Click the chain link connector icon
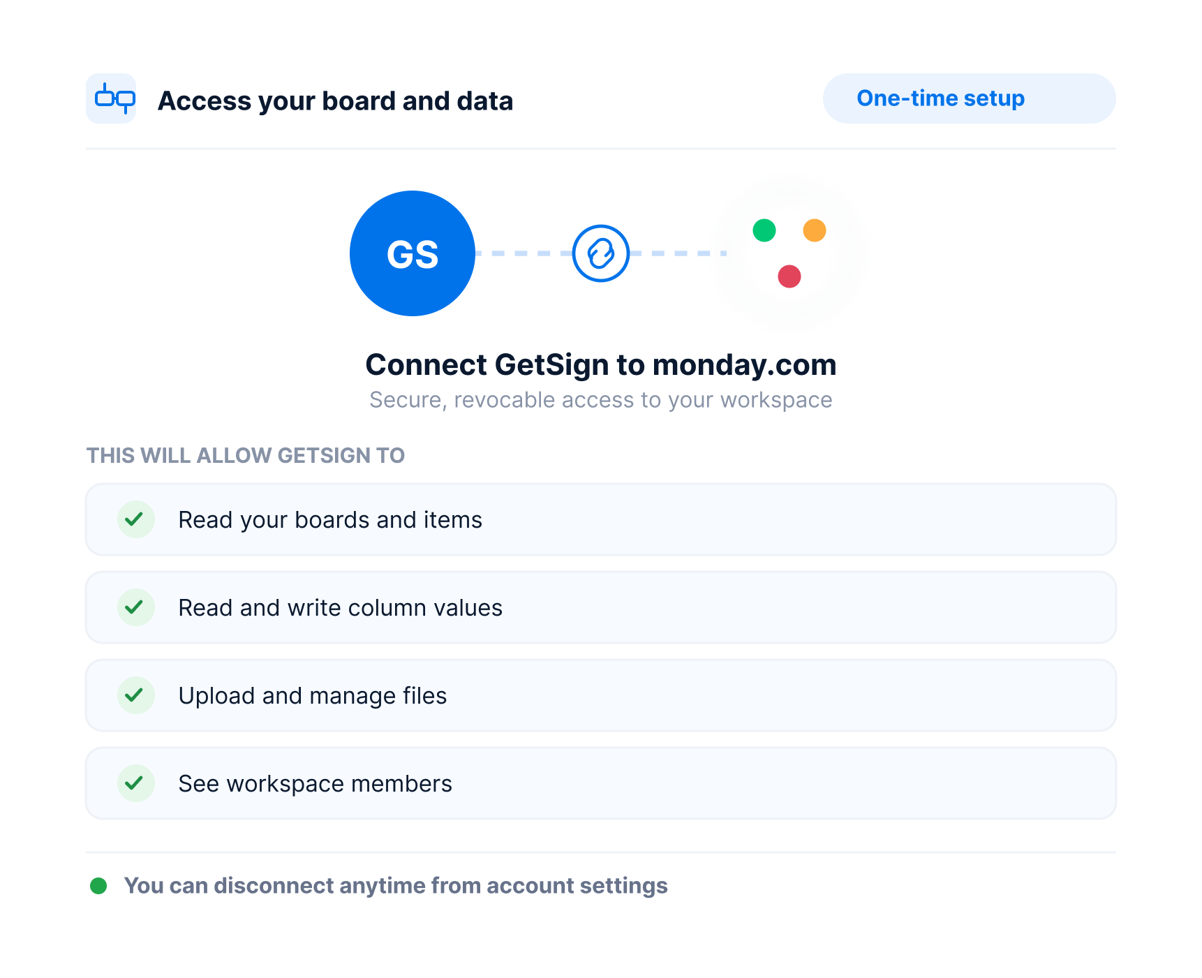Screen dimensions: 1202x978 point(601,253)
